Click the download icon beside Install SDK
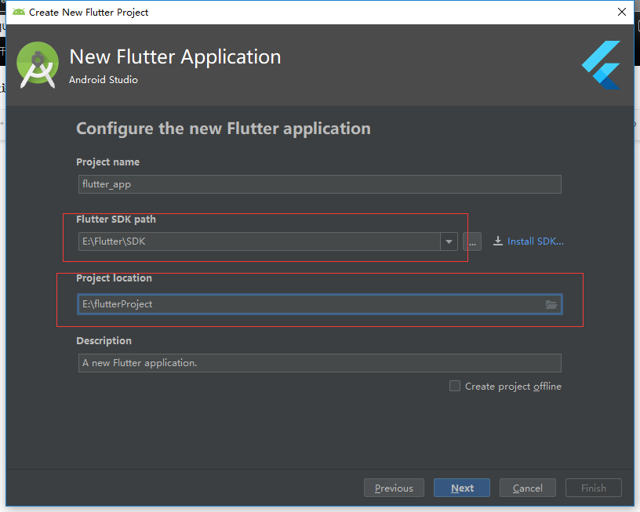 (x=497, y=241)
